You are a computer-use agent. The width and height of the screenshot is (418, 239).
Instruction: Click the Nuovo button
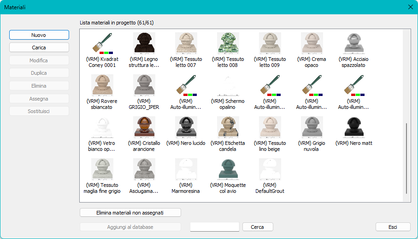[x=39, y=35]
